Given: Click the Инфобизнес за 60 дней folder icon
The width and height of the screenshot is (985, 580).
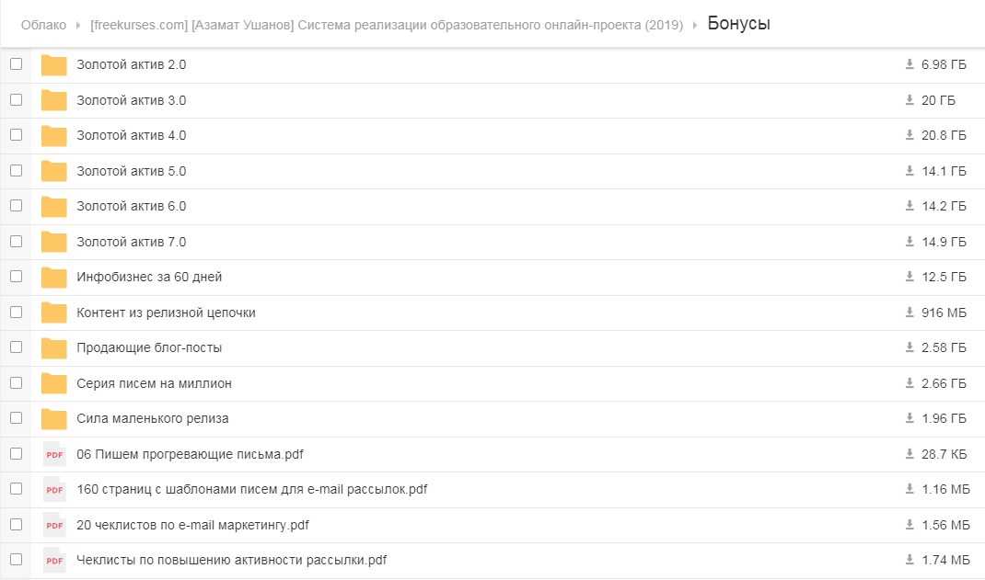Looking at the screenshot, I should coord(54,278).
